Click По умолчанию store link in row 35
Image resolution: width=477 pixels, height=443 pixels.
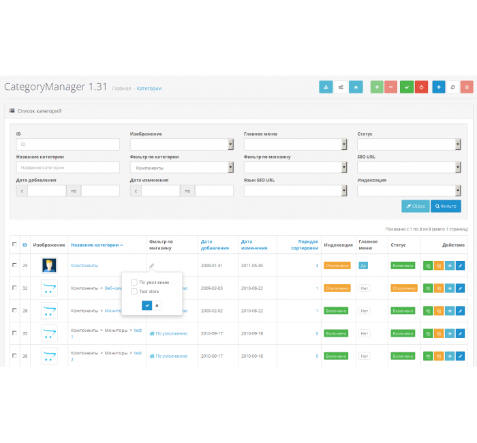[x=168, y=333]
